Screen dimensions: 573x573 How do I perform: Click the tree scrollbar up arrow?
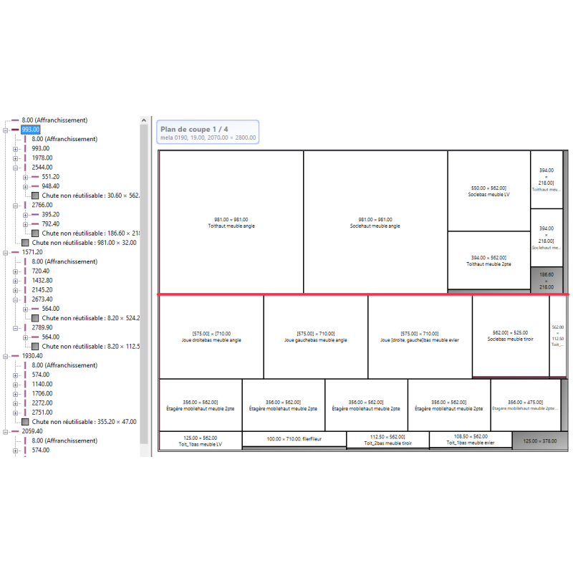tap(144, 120)
